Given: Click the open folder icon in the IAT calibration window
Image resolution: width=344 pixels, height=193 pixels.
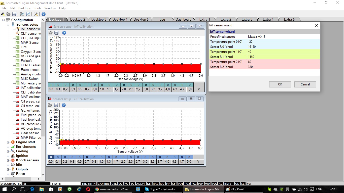Looking at the screenshot, I should click(50, 33).
